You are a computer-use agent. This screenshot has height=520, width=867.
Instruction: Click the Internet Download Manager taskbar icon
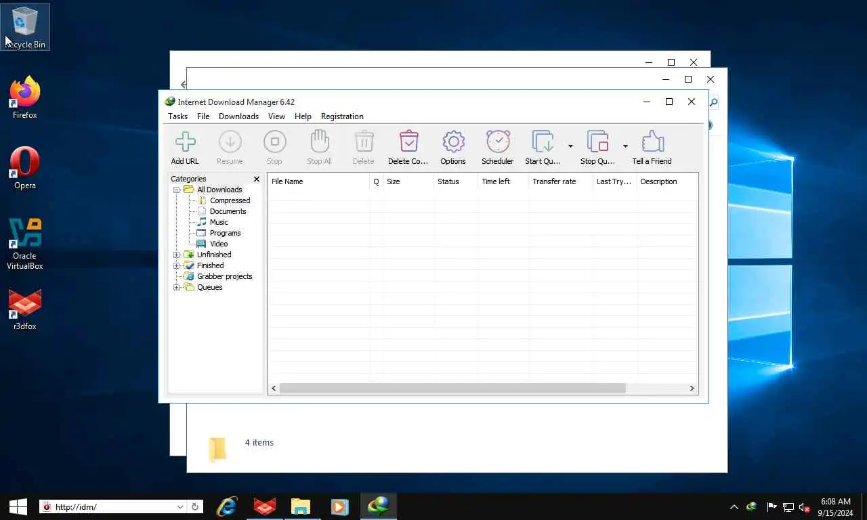point(378,506)
